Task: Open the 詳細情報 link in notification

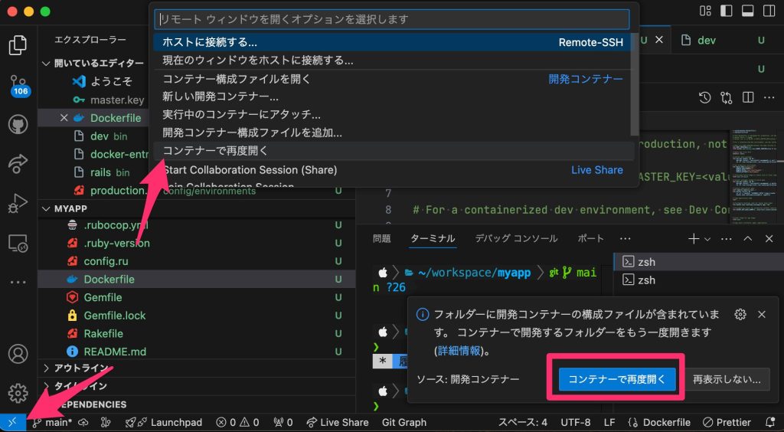Action: pyautogui.click(x=460, y=351)
